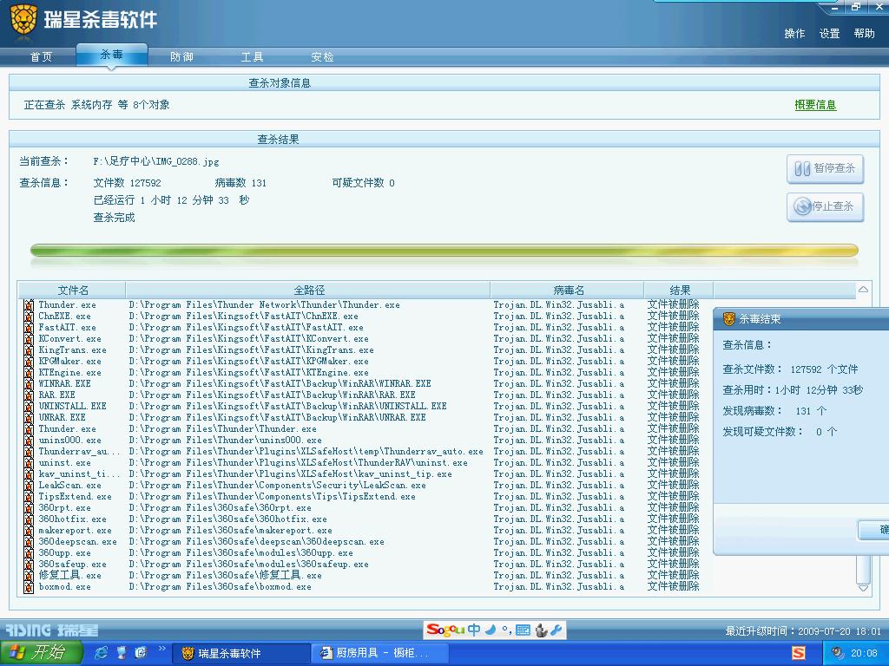Click the scan progress bar

tap(444, 251)
